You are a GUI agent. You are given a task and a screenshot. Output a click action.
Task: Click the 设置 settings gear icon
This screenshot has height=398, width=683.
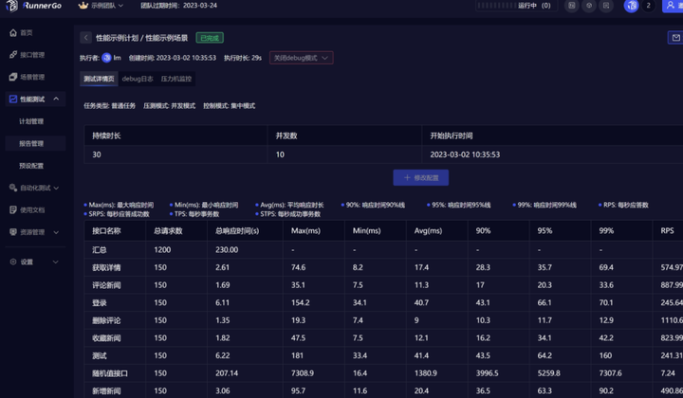click(x=13, y=262)
